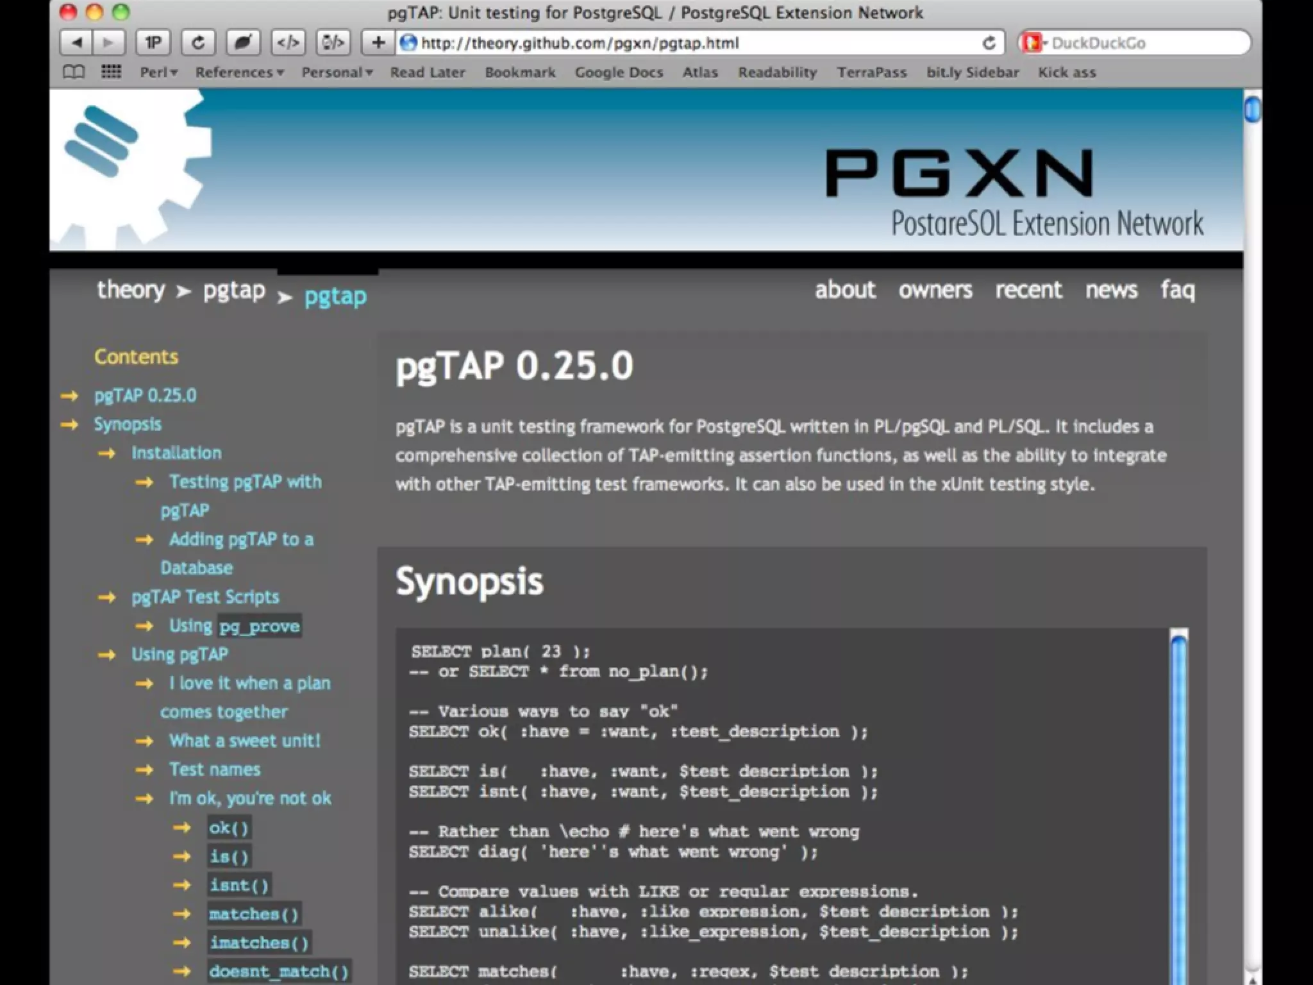Jump to doesnt_match() function link
Viewport: 1313px width, 985px height.
tap(279, 972)
